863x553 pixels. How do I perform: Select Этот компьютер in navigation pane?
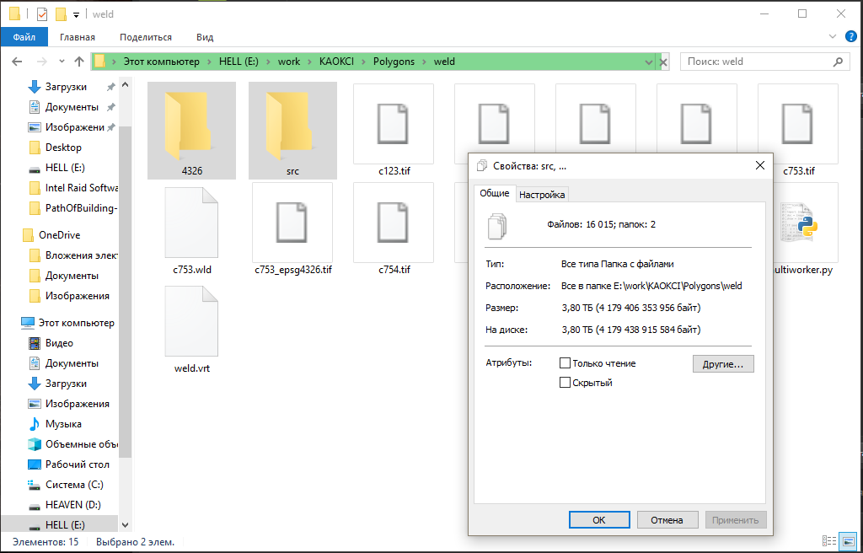(x=76, y=323)
